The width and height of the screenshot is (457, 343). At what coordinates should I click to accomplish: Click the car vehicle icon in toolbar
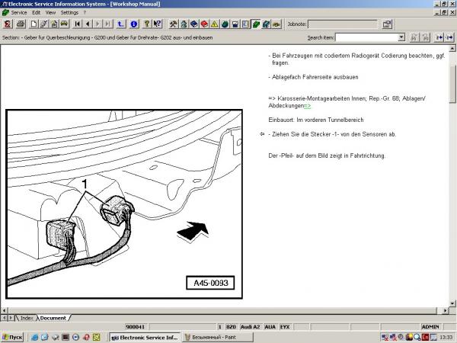tap(64, 24)
